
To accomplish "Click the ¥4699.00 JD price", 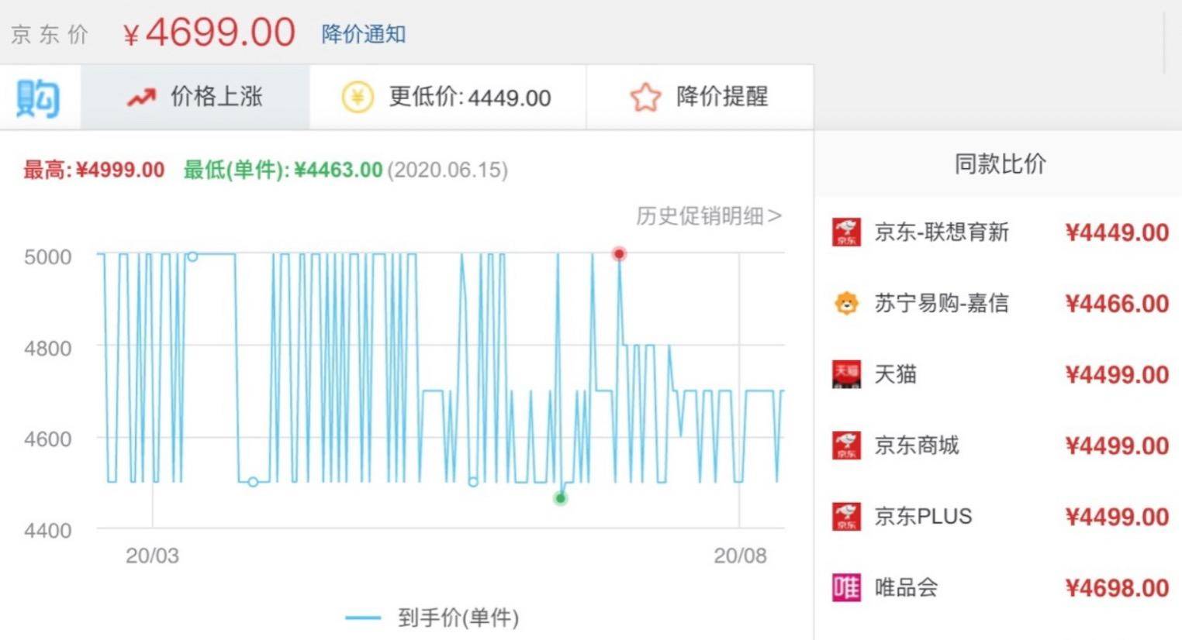I will coord(209,33).
